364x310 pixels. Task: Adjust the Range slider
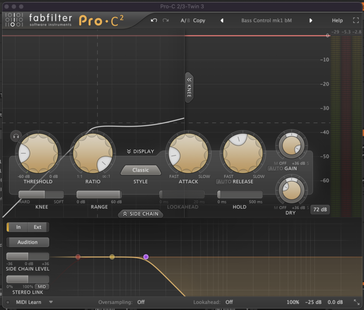coord(99,194)
